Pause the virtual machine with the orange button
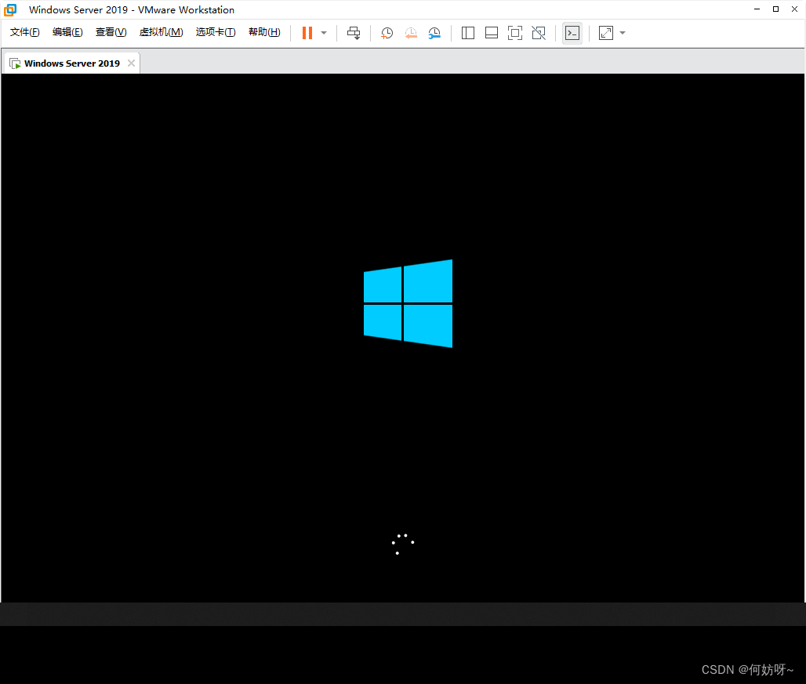 pyautogui.click(x=307, y=33)
